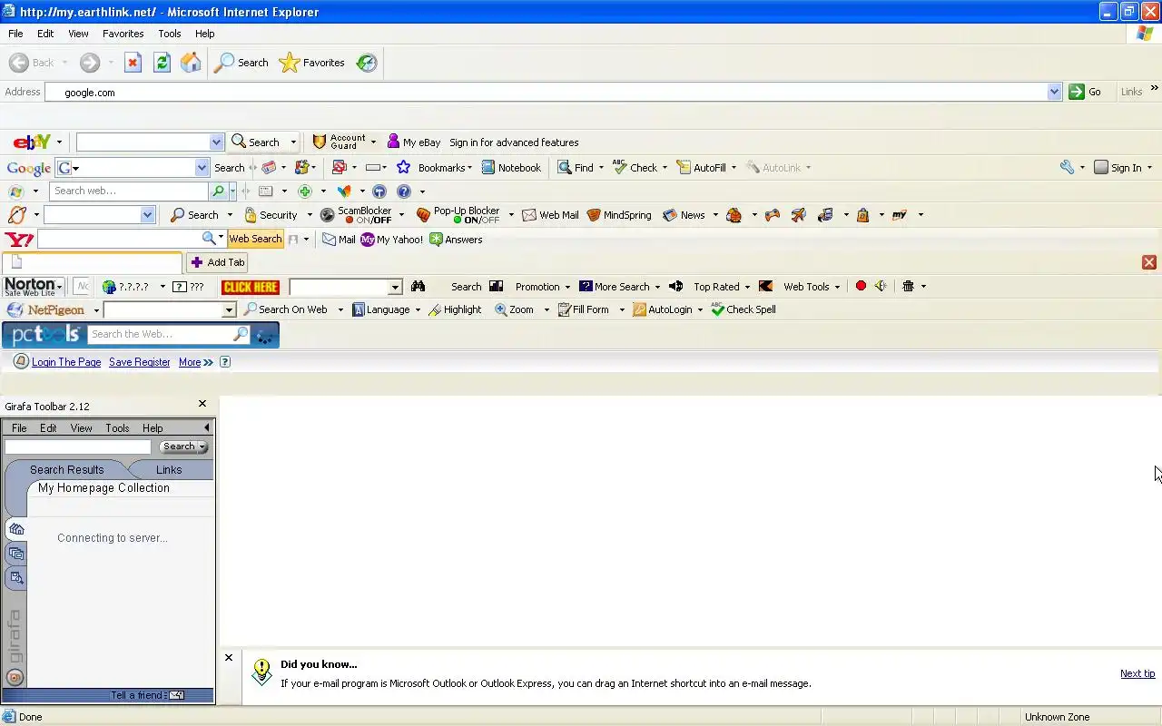The width and height of the screenshot is (1162, 726).
Task: Click the Go button
Action: [x=1085, y=92]
